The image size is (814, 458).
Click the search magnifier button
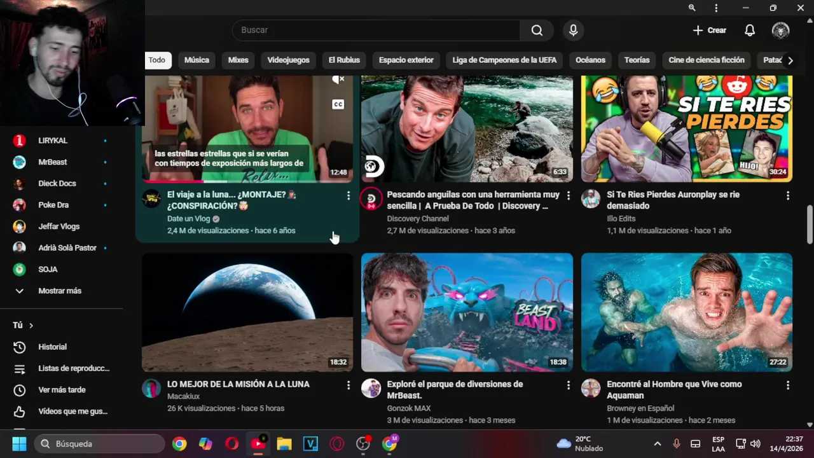click(537, 30)
